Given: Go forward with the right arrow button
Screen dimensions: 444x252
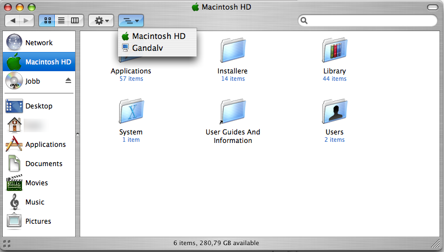Looking at the screenshot, I should pyautogui.click(x=27, y=20).
